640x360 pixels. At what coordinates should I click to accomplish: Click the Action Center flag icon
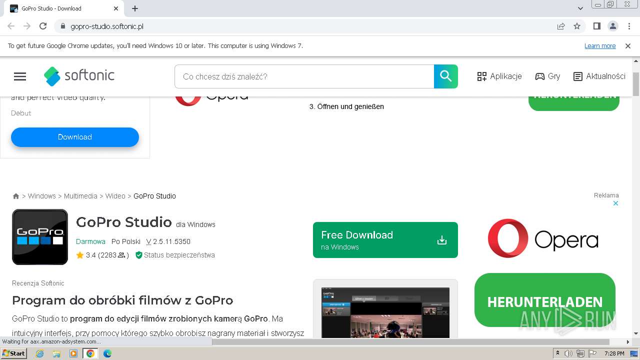tap(592, 353)
